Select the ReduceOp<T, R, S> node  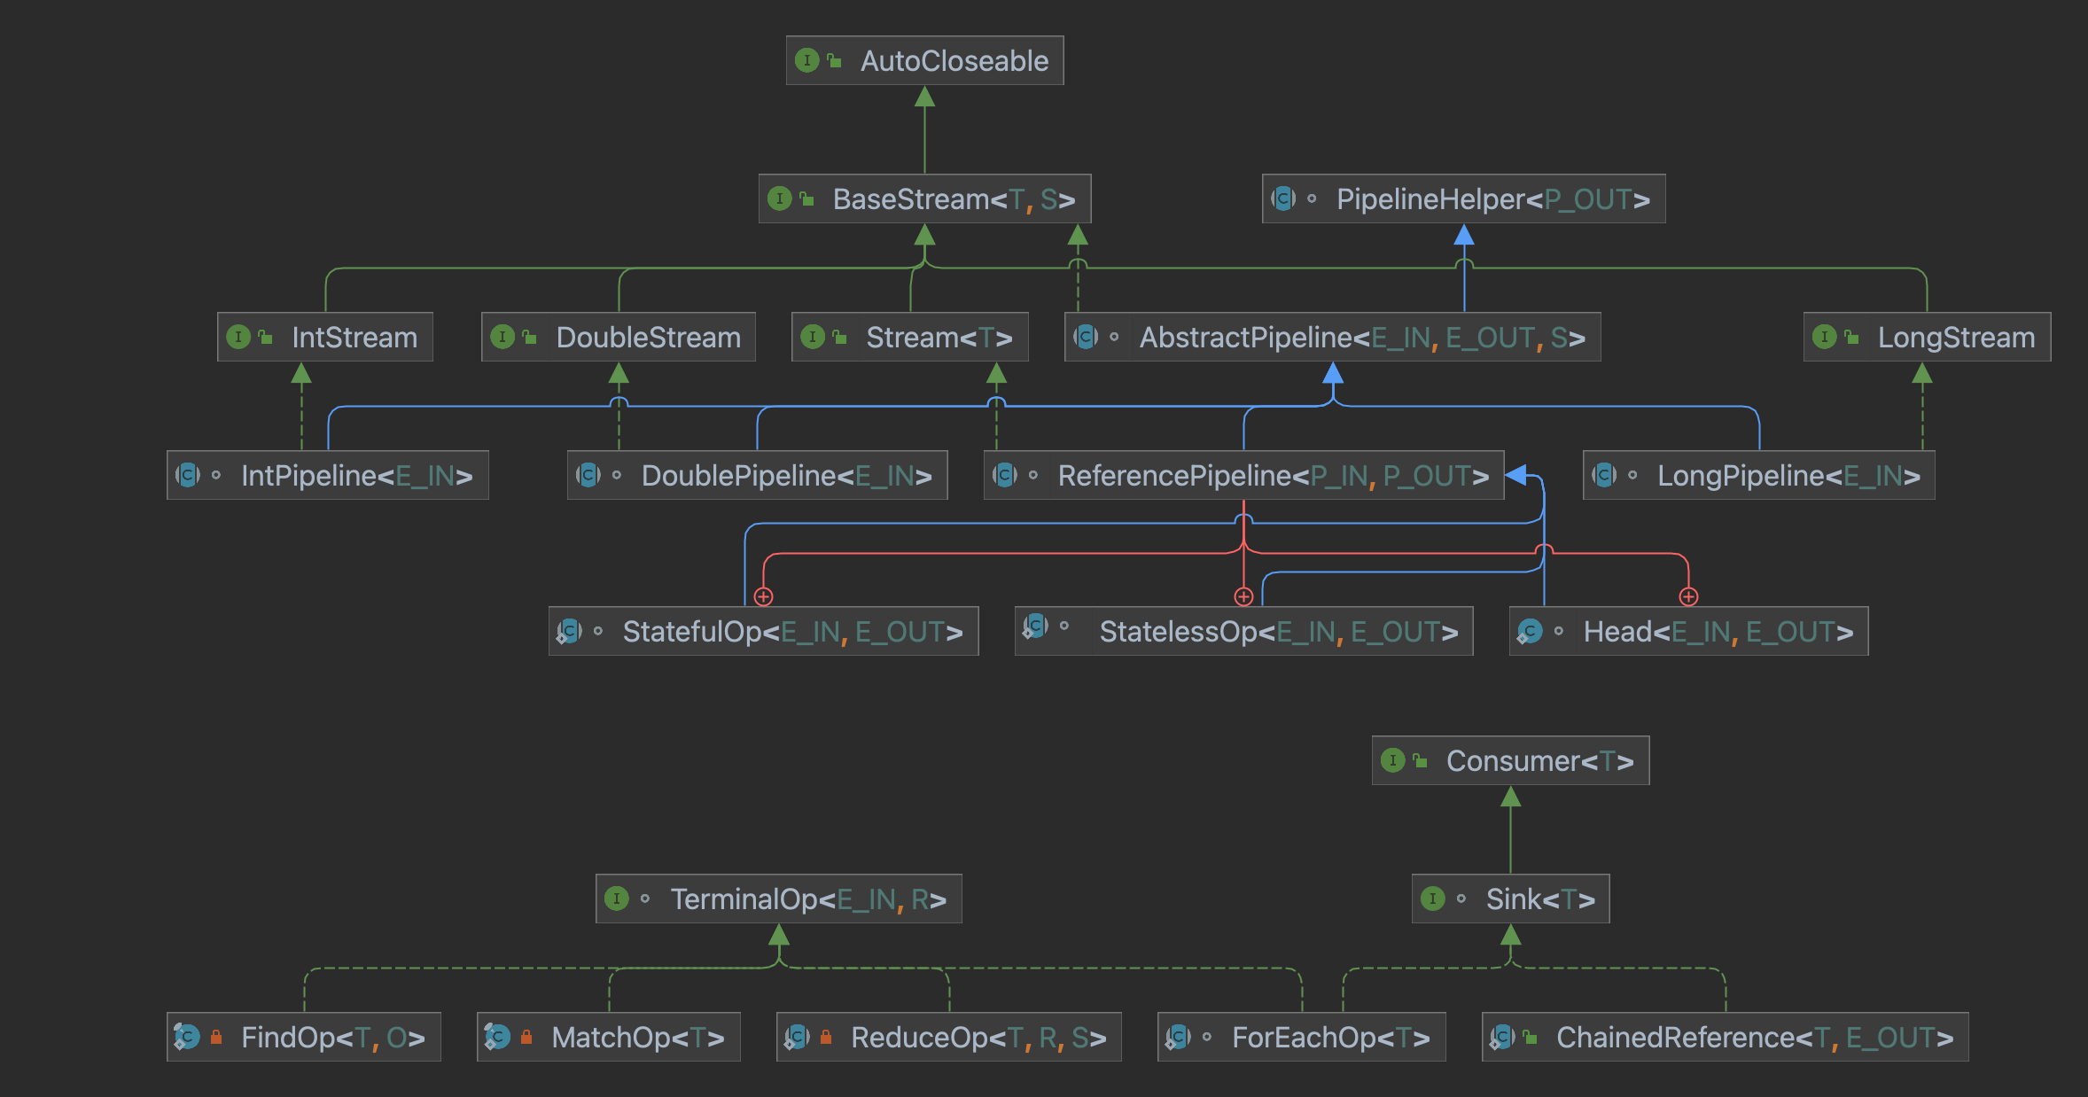click(978, 1038)
